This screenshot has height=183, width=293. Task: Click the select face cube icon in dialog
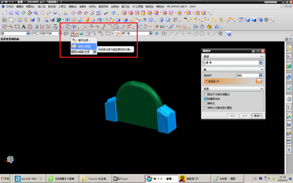click(259, 81)
